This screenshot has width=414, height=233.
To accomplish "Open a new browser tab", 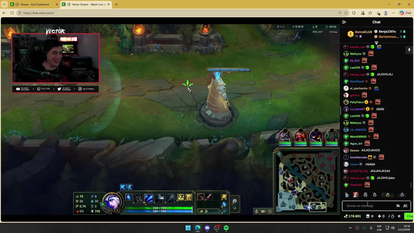I will (x=116, y=5).
